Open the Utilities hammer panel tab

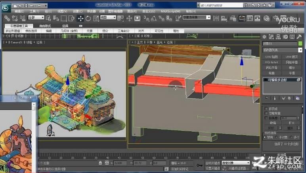(299, 37)
